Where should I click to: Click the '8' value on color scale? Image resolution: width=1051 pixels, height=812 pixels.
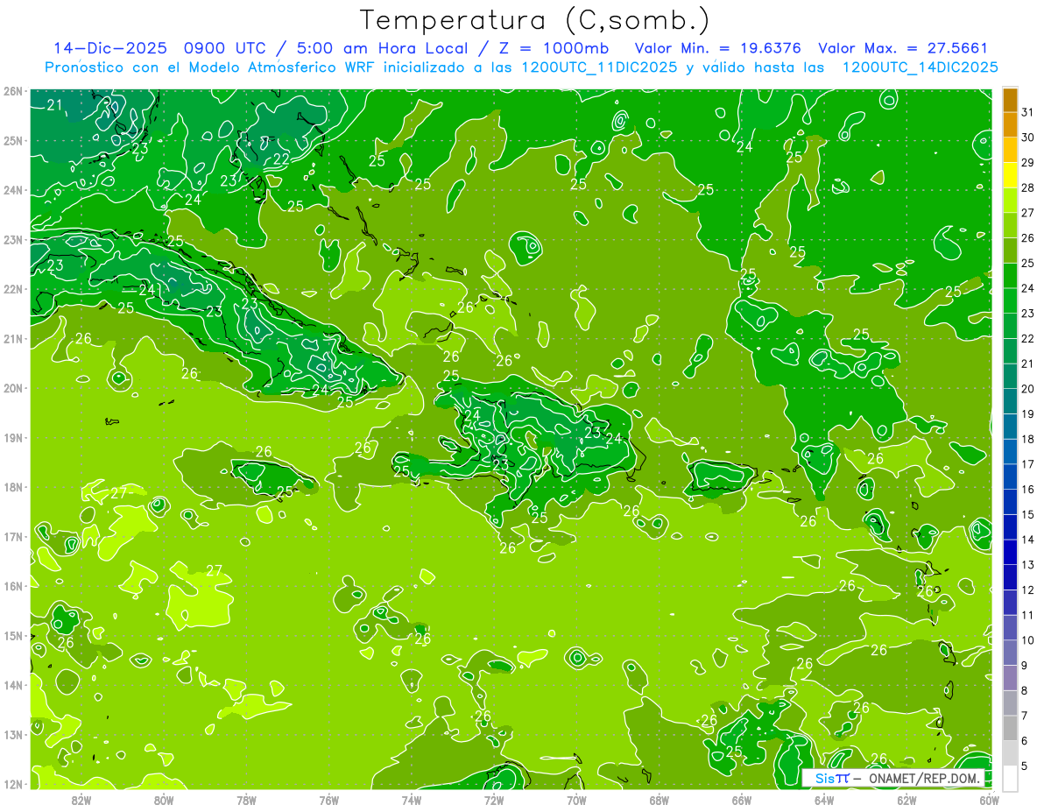1025,691
